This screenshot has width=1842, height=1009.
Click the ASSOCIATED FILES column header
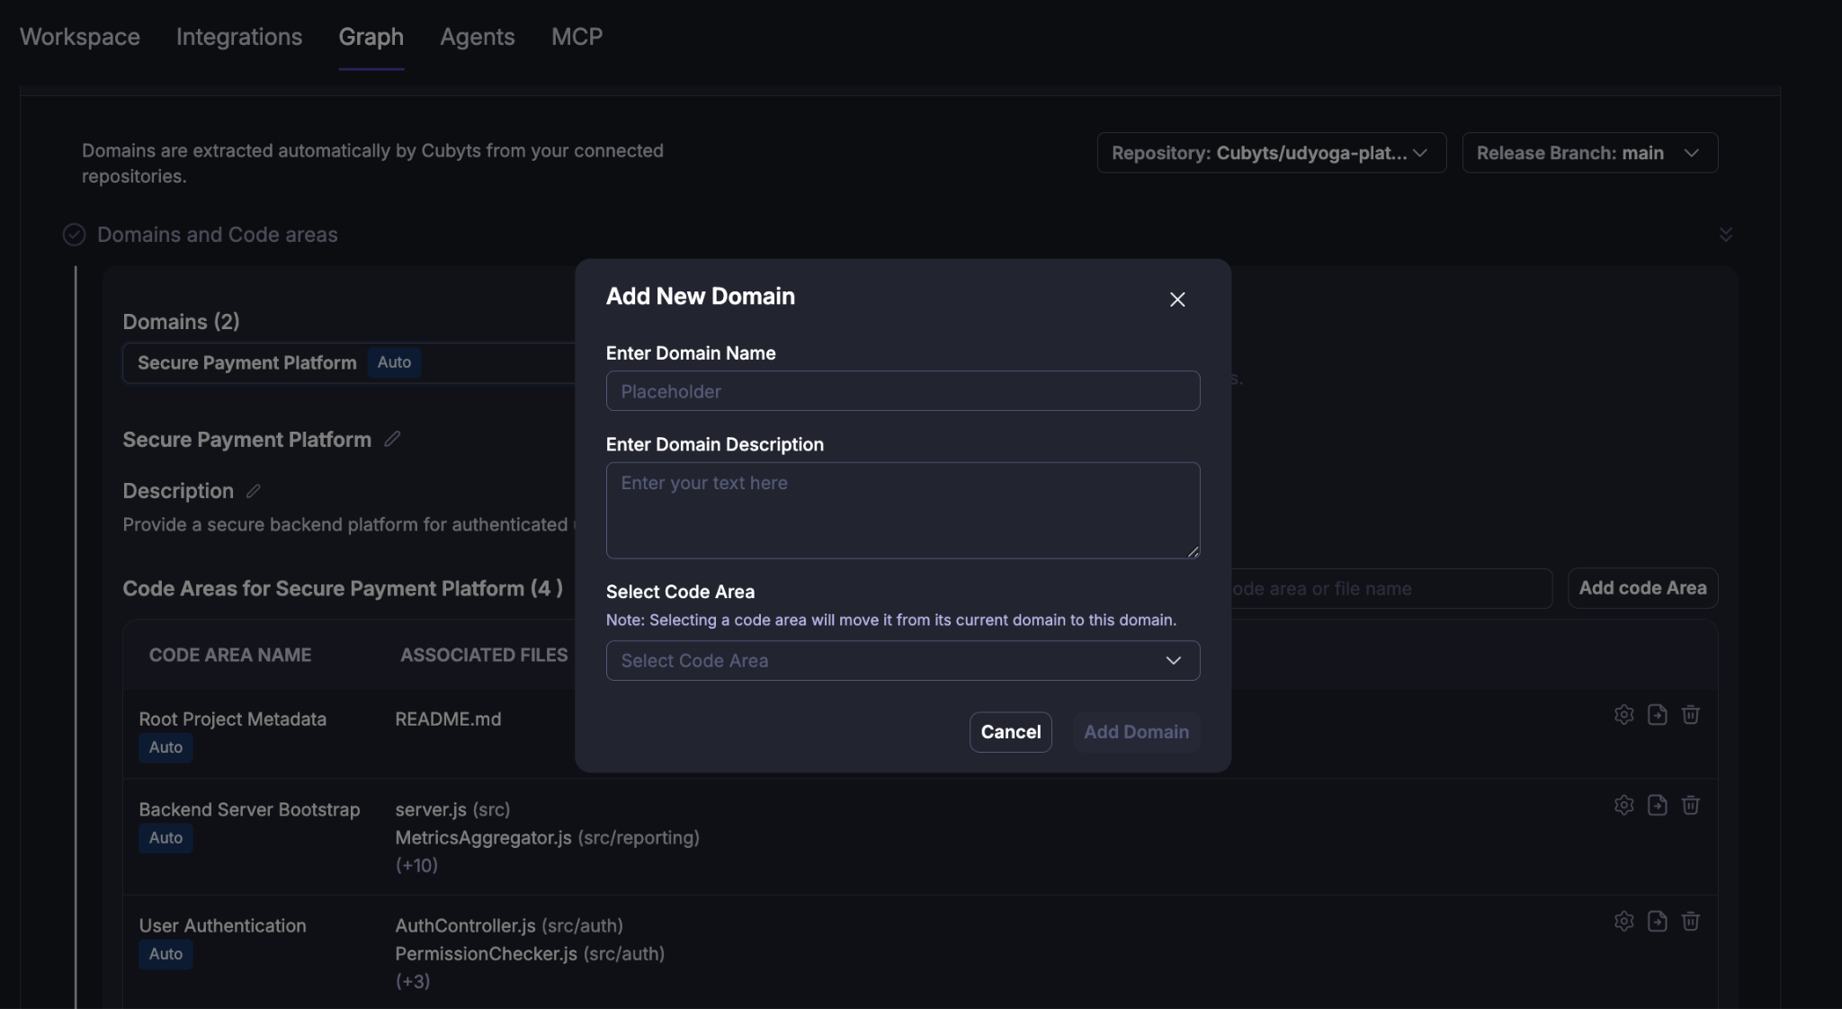click(484, 655)
